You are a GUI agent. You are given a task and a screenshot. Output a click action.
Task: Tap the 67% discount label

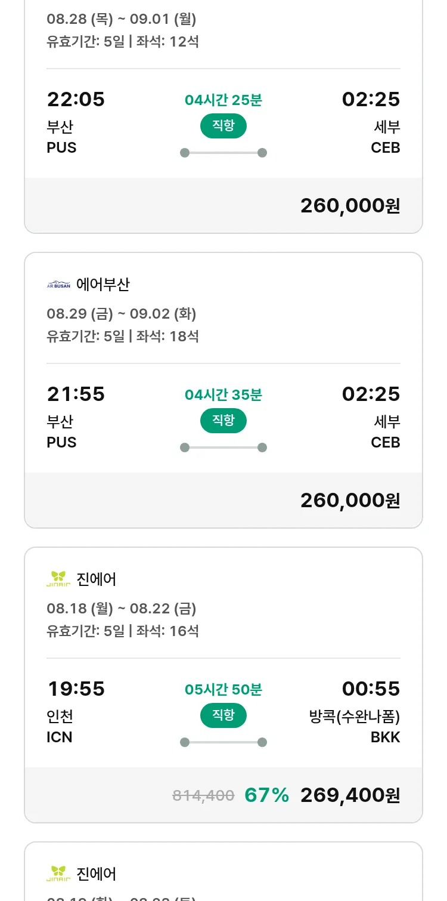(266, 795)
